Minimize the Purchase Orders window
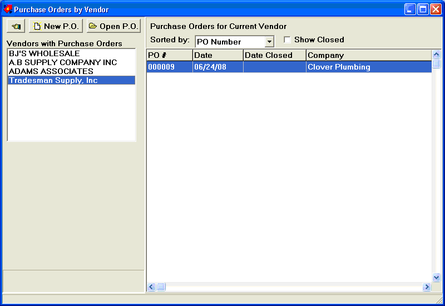 pos(410,9)
